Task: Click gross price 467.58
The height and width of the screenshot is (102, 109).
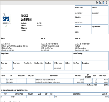Action: point(106,80)
